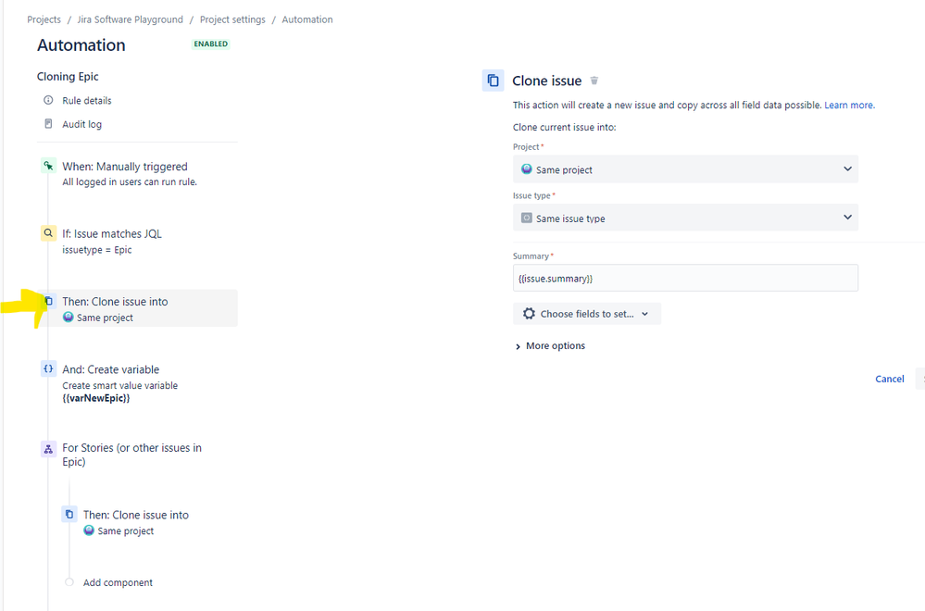925x611 pixels.
Task: Click the Clone issue header copy icon
Action: tap(494, 81)
